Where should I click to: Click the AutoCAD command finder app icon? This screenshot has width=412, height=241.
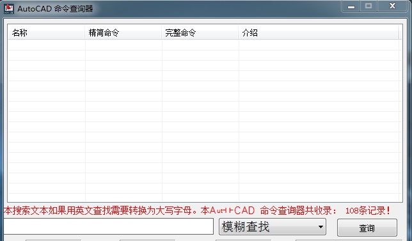point(9,9)
